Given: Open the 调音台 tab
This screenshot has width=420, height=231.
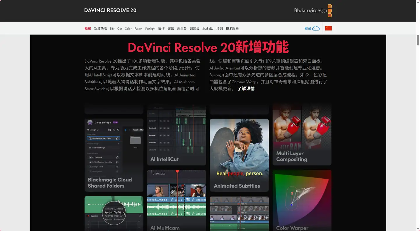Looking at the screenshot, I should point(194,29).
